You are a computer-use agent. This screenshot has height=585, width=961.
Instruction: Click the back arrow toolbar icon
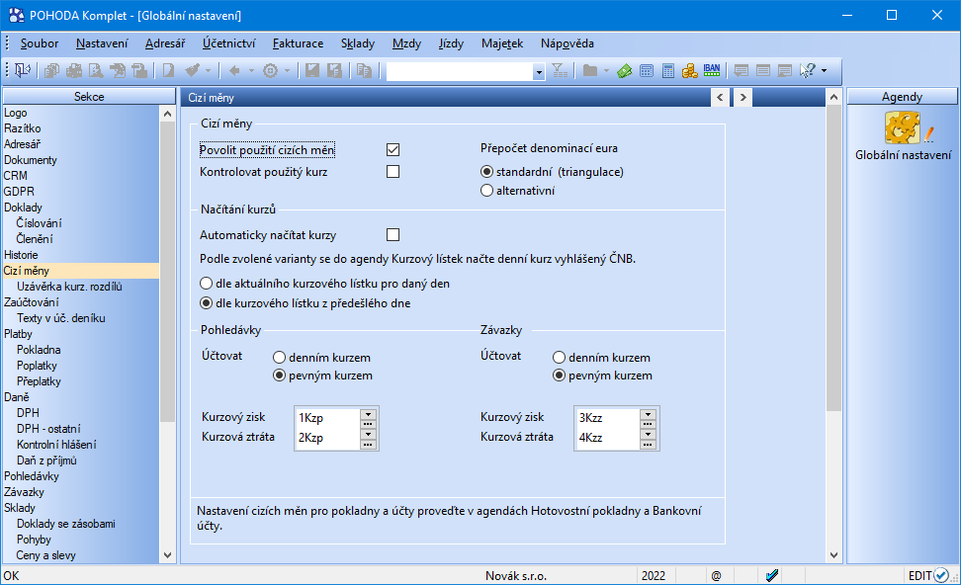tap(234, 71)
